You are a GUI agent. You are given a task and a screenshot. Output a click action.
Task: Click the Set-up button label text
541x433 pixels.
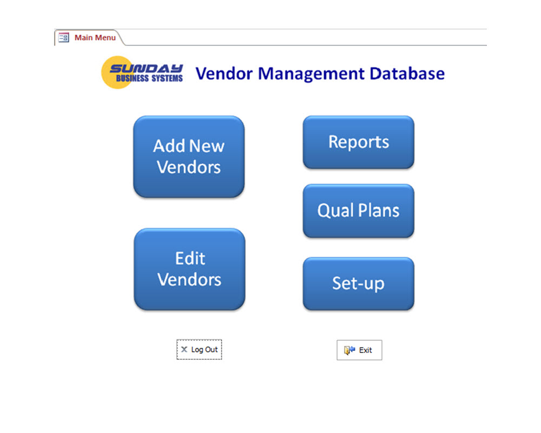click(358, 284)
